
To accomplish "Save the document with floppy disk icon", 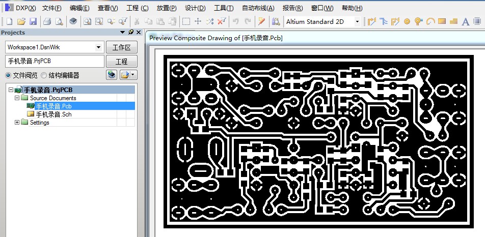I will point(33,21).
